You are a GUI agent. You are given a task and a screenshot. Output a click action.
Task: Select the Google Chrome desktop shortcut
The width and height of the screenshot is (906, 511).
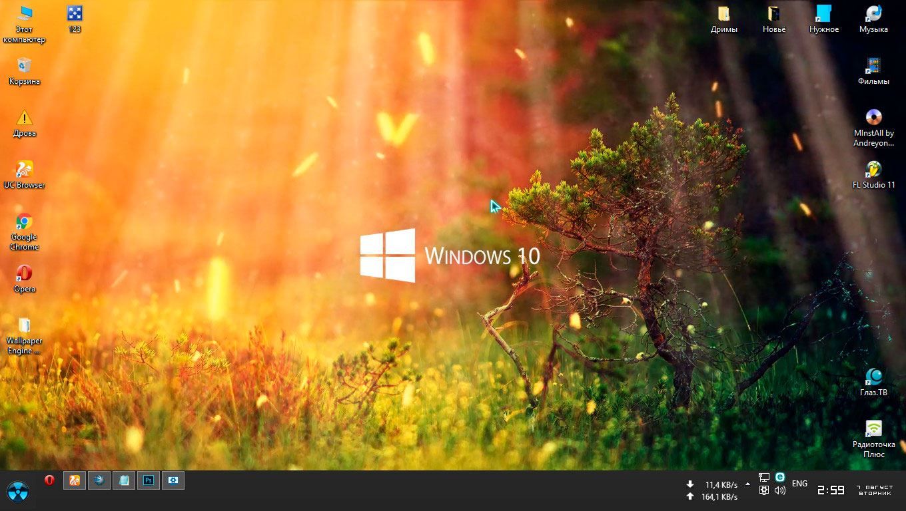pos(24,232)
